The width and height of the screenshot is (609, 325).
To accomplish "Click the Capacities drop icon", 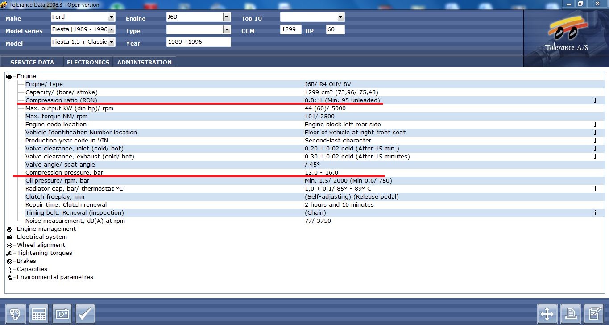I will (9, 269).
